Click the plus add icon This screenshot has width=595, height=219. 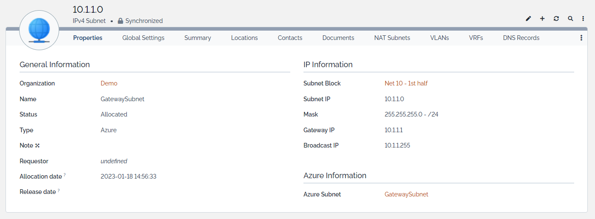tap(542, 19)
